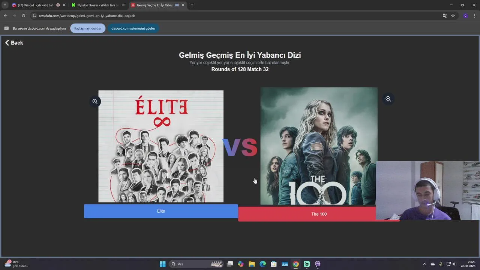Open volume settings in system tray

pyautogui.click(x=454, y=264)
